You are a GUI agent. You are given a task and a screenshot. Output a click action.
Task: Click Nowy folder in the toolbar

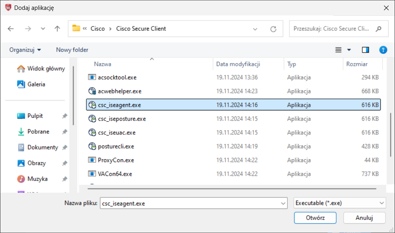tap(72, 50)
